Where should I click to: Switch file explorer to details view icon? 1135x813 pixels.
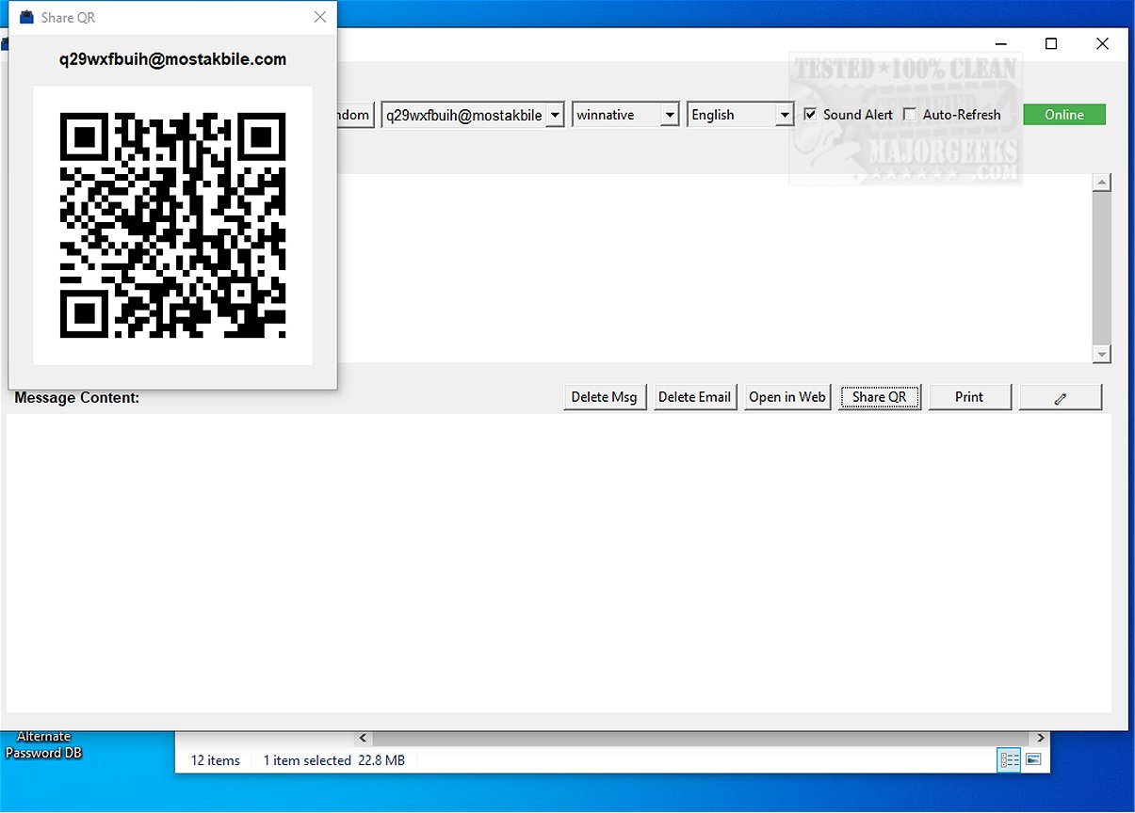point(1010,760)
